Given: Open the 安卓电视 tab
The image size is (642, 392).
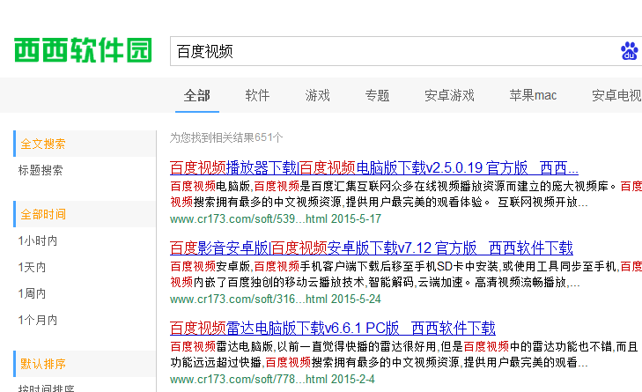Looking at the screenshot, I should 616,95.
